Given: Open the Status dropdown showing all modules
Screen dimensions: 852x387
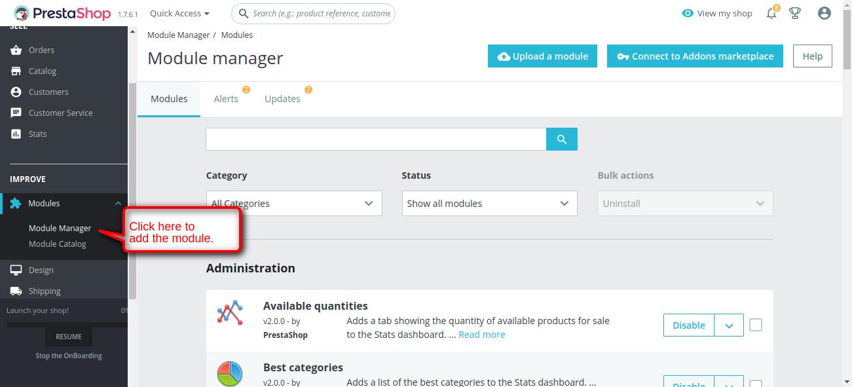Looking at the screenshot, I should [489, 203].
